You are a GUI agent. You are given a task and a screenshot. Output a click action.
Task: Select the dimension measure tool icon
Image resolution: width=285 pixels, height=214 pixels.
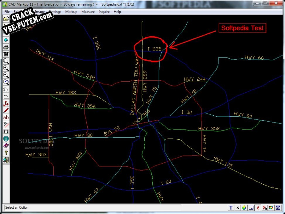pyautogui.click(x=6, y=125)
